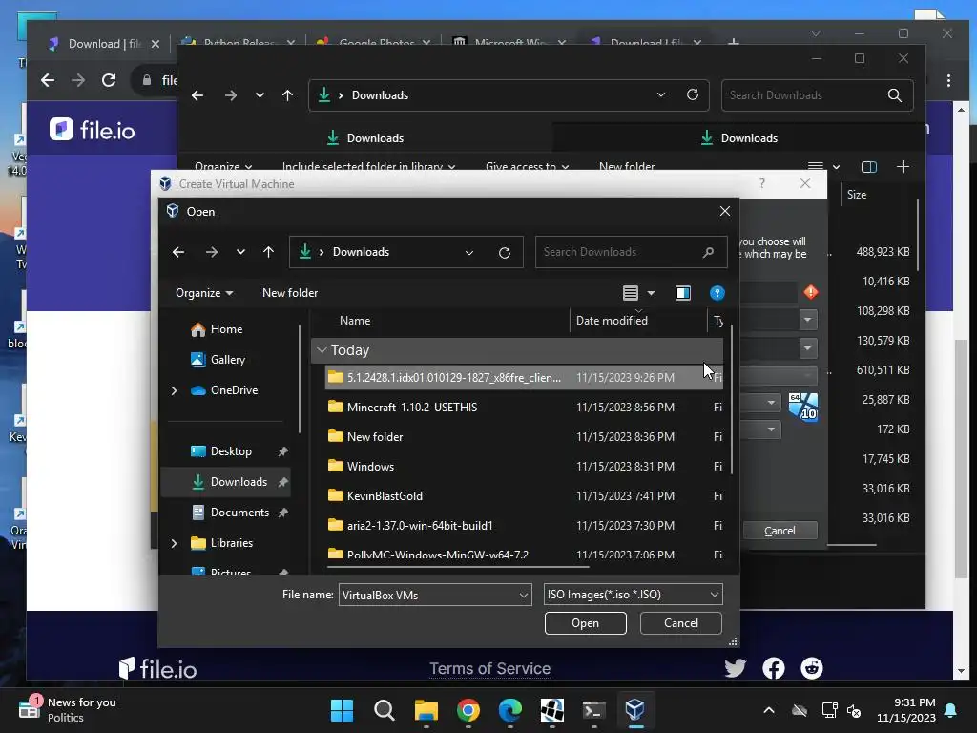Click the File name combo box
This screenshot has width=977, height=733.
tap(435, 595)
